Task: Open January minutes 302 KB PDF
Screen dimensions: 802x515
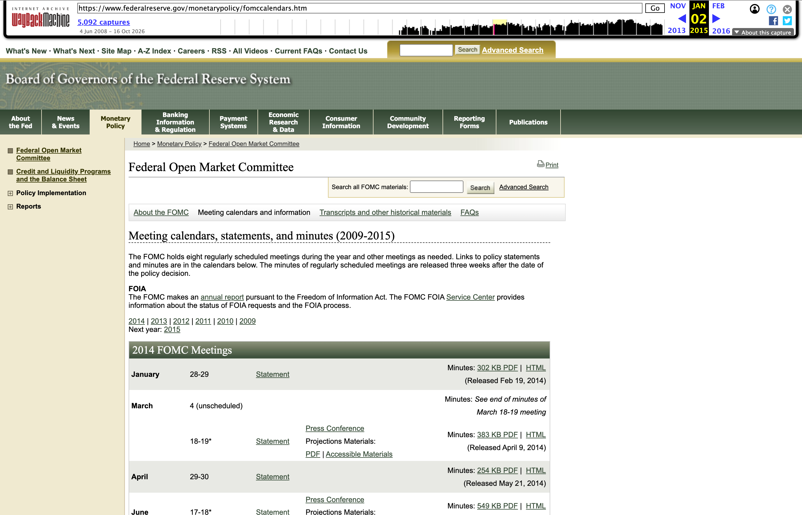Action: tap(497, 368)
